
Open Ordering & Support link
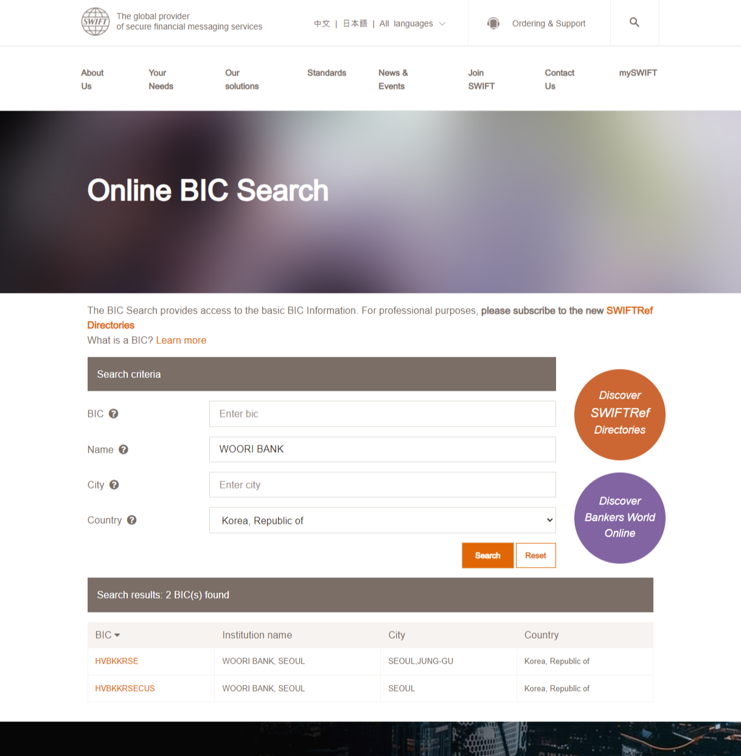549,24
